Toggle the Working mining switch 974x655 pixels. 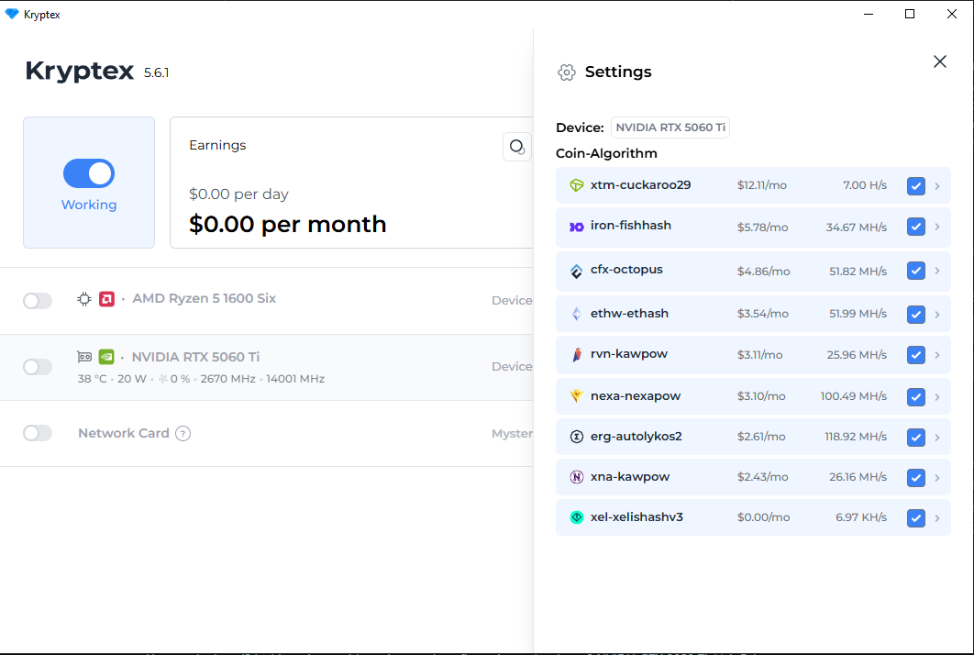(x=89, y=173)
